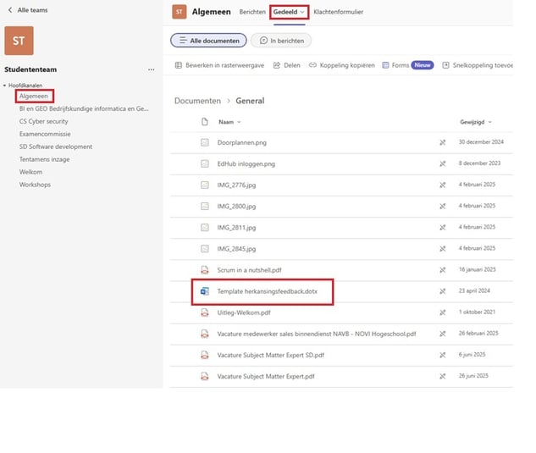Click date 23 april 2024
The image size is (536, 453).
[474, 290]
